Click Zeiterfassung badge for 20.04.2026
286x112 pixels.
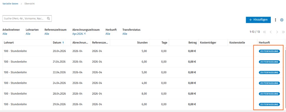coord(269,51)
